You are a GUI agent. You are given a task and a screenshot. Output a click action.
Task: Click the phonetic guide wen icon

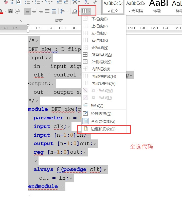click(x=12, y=2)
